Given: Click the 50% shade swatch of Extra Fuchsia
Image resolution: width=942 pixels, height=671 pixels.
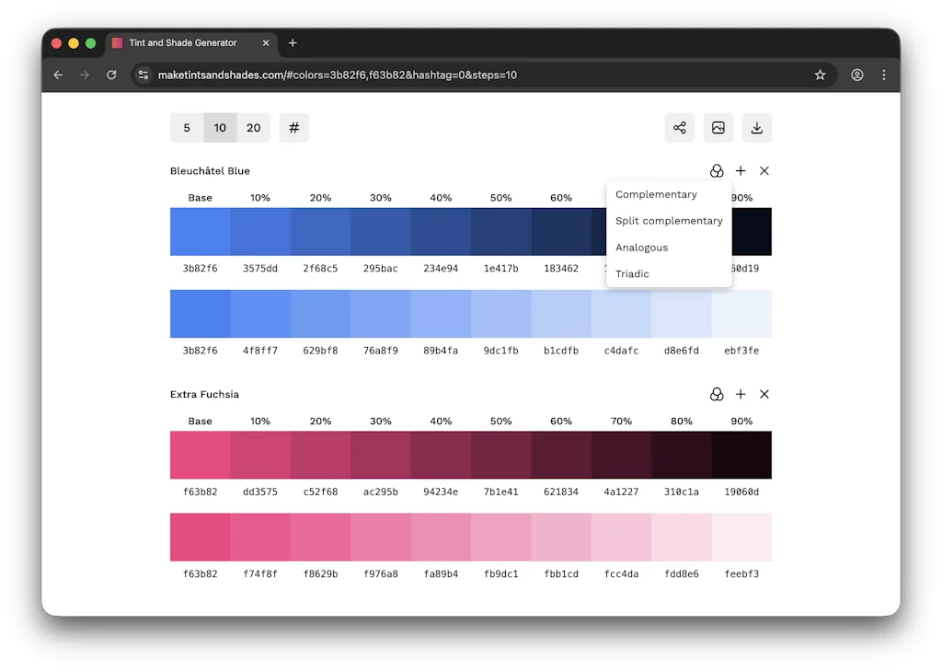Looking at the screenshot, I should coord(500,455).
